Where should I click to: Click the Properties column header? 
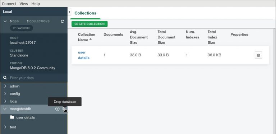(239, 34)
